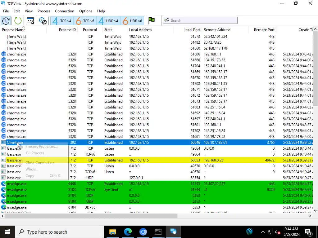The image size is (318, 238).
Task: Open the File menu
Action: click(6, 11)
